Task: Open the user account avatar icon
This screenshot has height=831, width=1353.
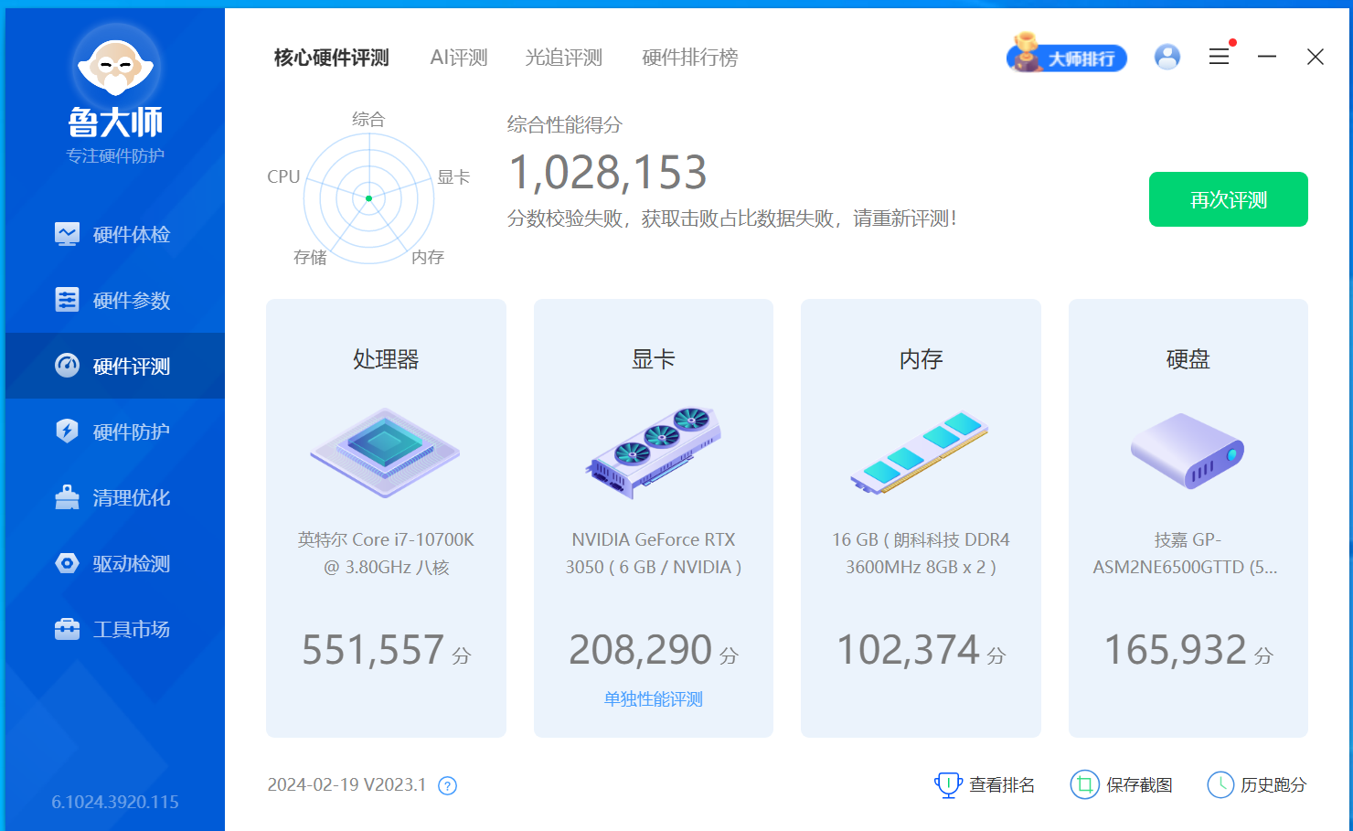Action: click(1167, 57)
